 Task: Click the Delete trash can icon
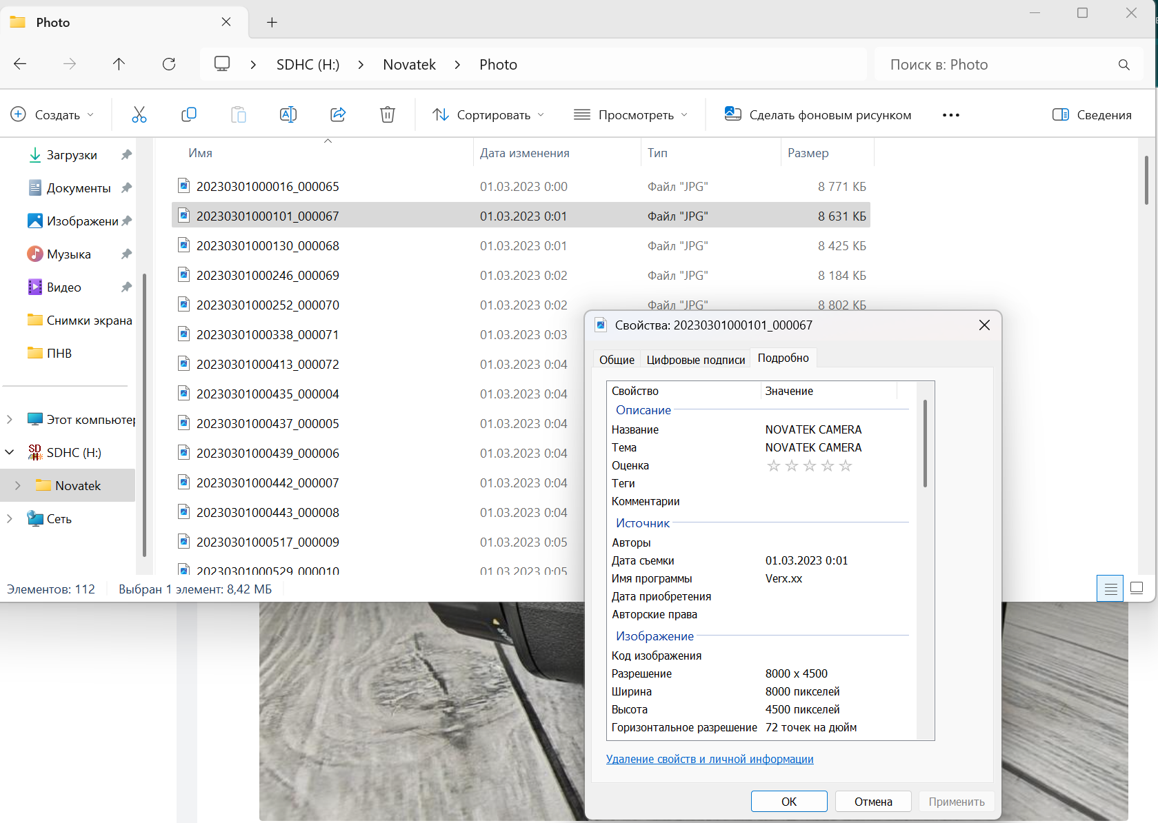pyautogui.click(x=388, y=114)
